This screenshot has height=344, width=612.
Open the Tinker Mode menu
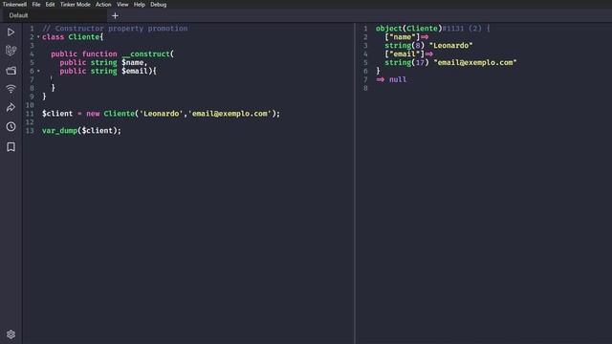click(x=75, y=5)
